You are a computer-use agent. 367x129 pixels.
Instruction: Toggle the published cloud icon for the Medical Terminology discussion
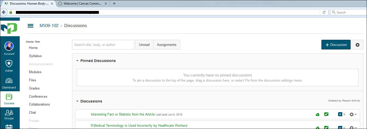[318, 128]
